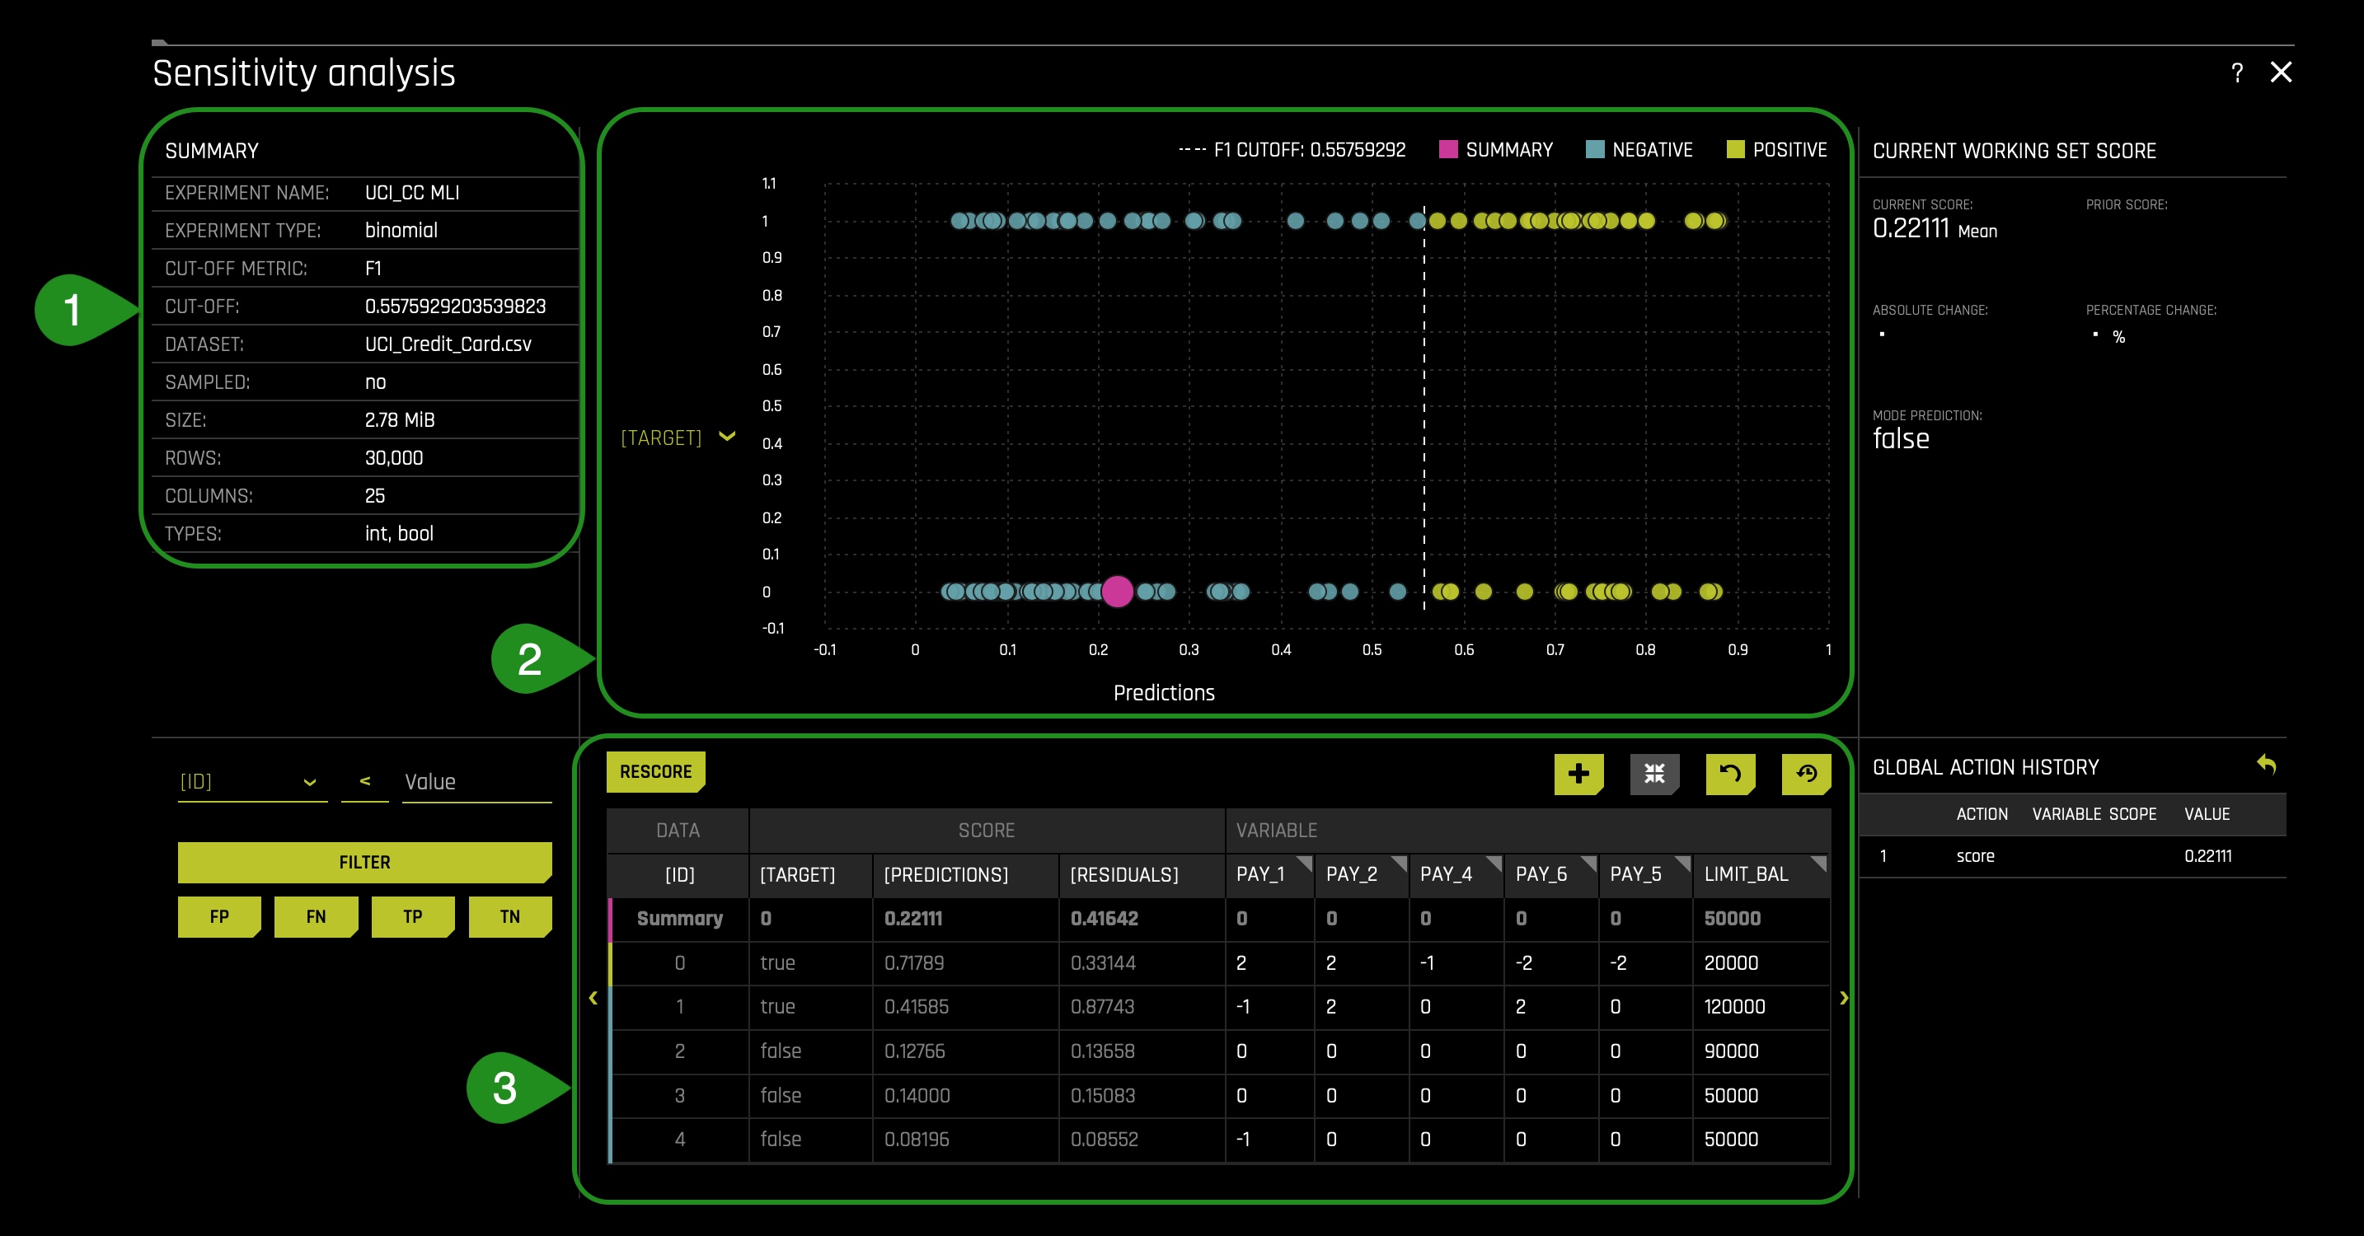
Task: Click the collapse arrows icon
Action: [1654, 774]
